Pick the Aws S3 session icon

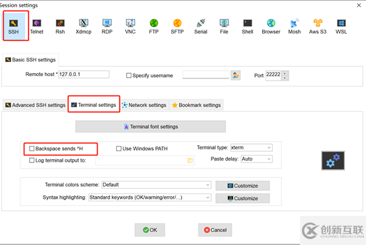[x=318, y=26]
